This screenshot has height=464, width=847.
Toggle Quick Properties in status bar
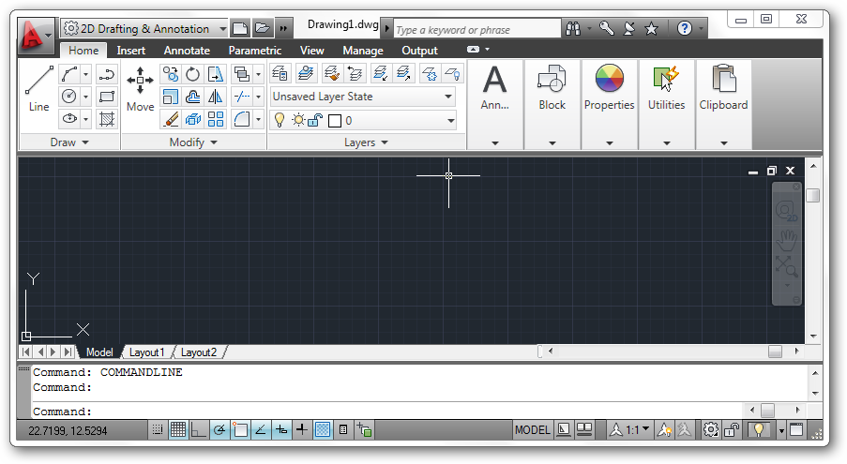point(343,430)
